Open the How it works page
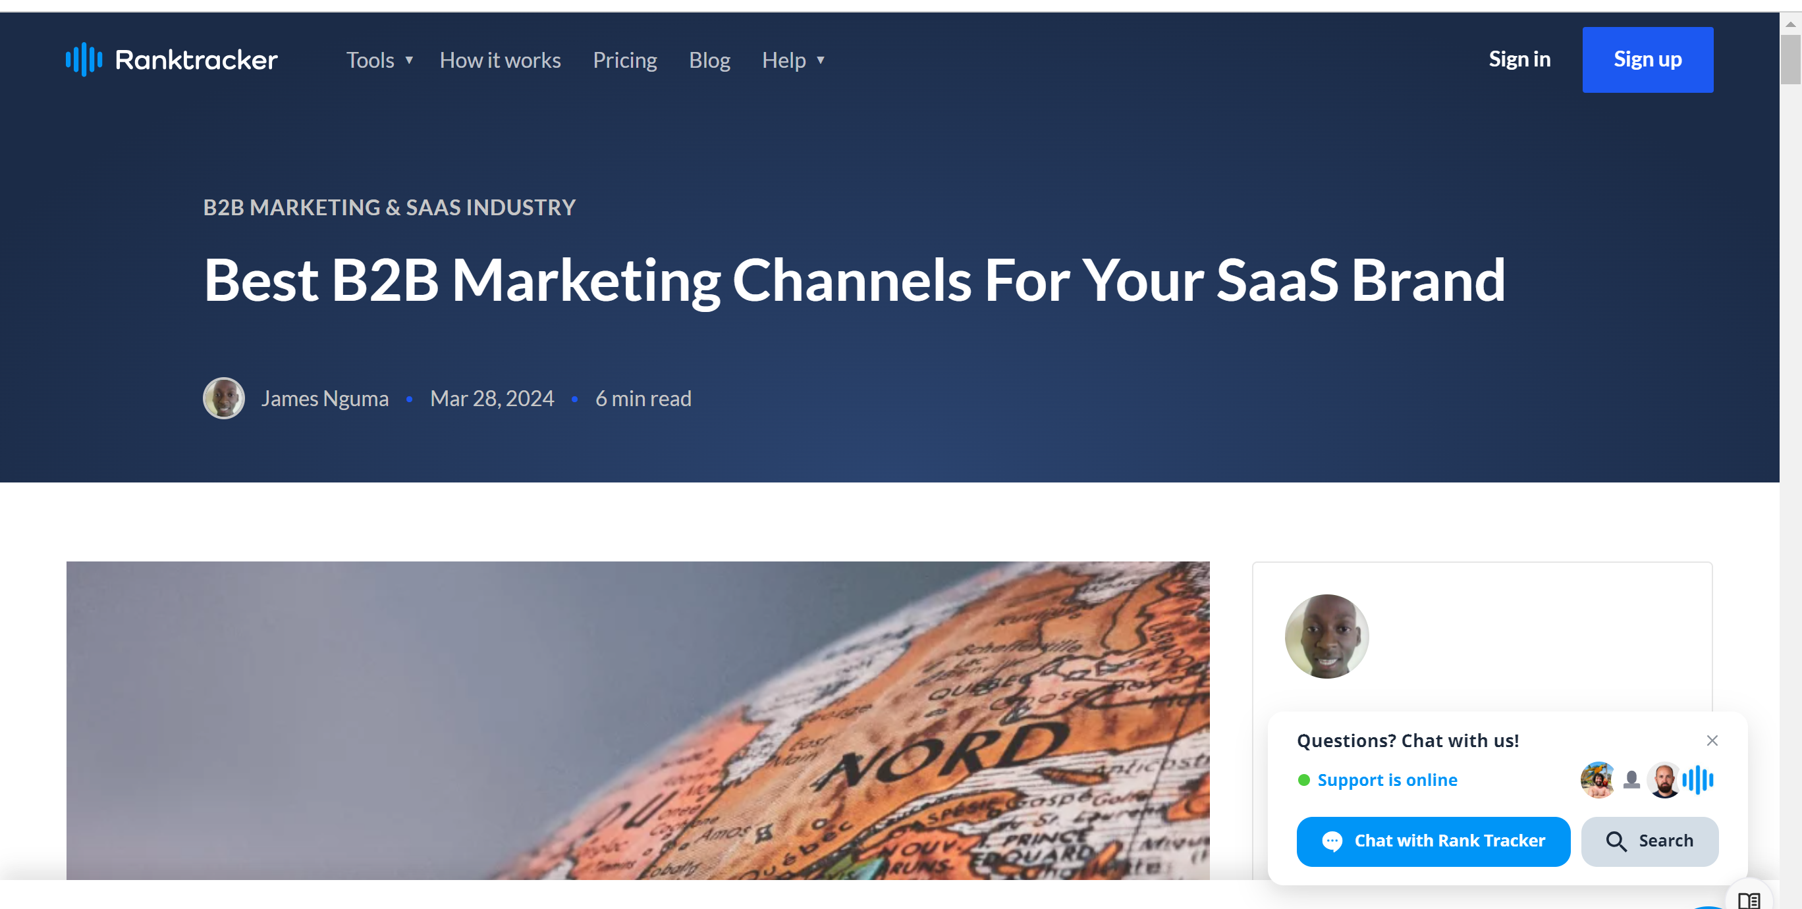Image resolution: width=1802 pixels, height=909 pixels. [x=500, y=60]
